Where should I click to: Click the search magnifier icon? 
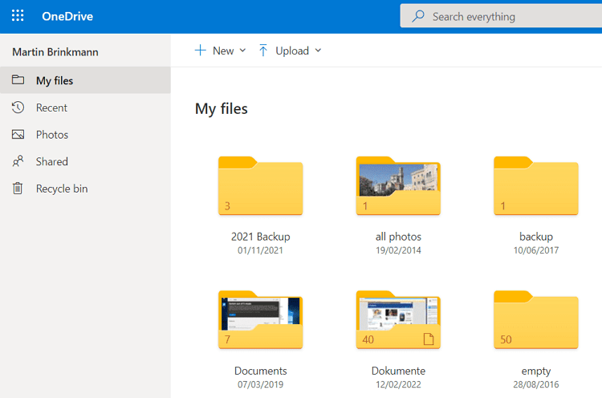[x=417, y=16]
